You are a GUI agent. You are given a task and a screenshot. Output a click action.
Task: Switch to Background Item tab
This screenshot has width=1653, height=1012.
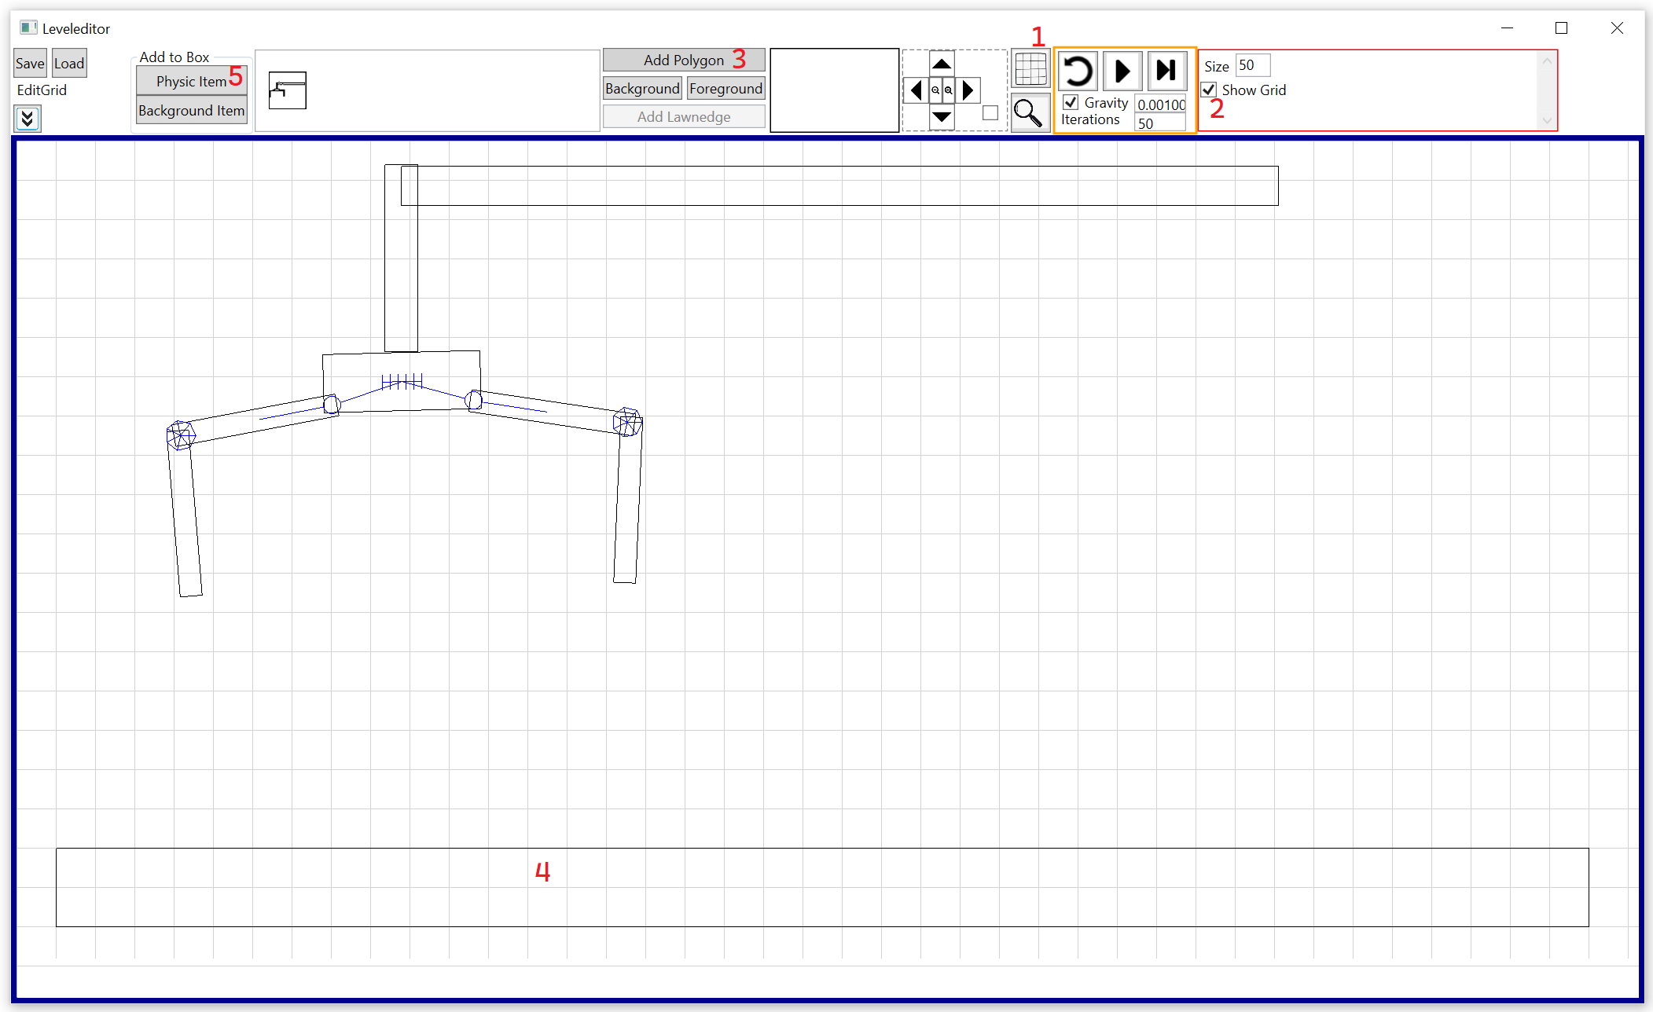point(191,111)
